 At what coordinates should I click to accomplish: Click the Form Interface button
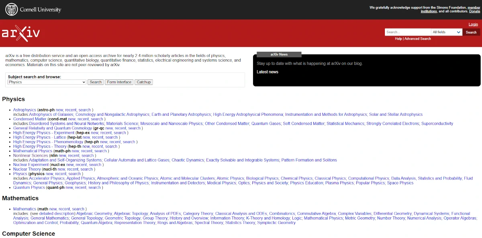tap(119, 82)
